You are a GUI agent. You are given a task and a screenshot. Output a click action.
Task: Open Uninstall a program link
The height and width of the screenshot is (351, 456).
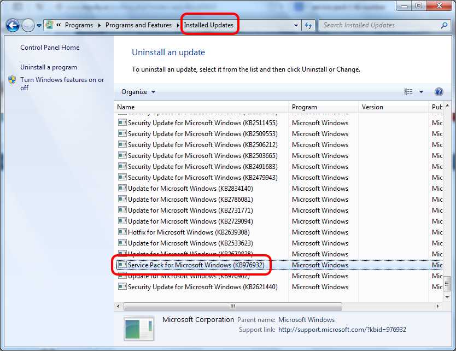pos(49,67)
